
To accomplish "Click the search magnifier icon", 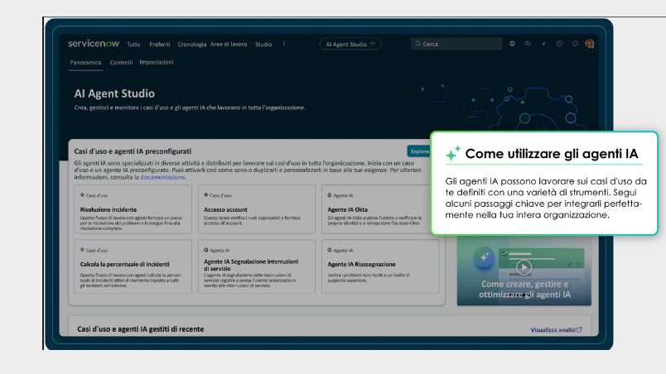I will click(418, 43).
